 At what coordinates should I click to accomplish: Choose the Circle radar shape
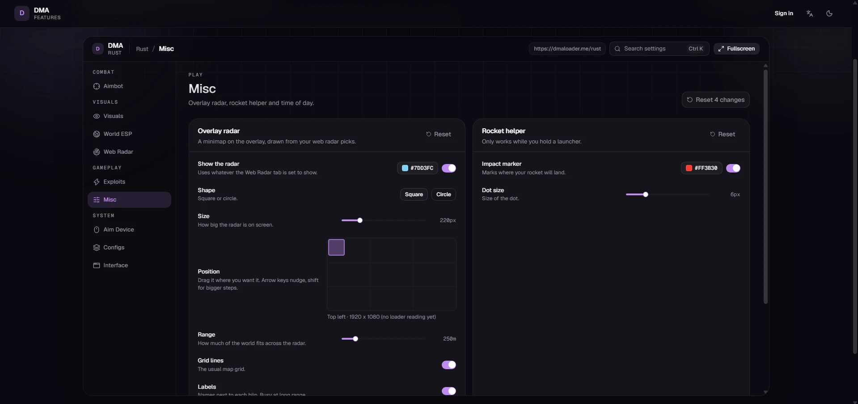pyautogui.click(x=444, y=194)
